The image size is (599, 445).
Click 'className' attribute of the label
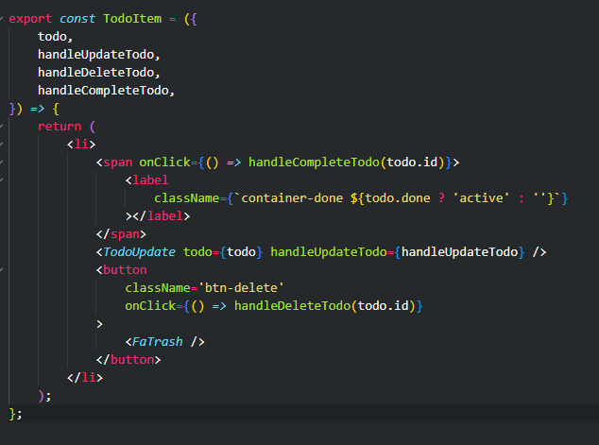[x=186, y=198]
